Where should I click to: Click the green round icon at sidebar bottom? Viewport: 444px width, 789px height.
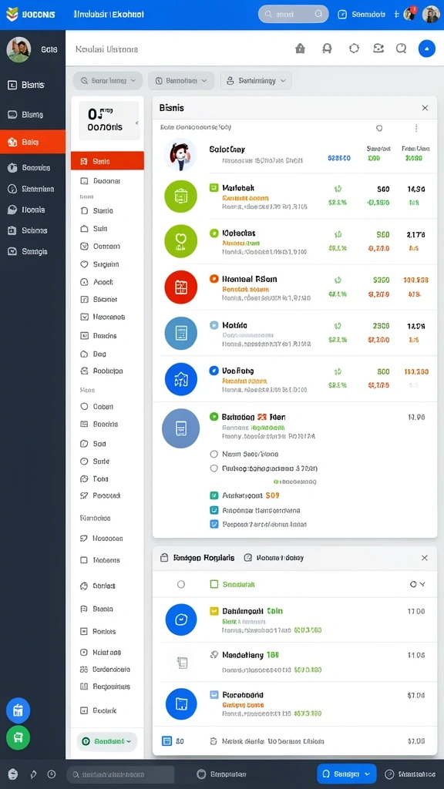(18, 737)
